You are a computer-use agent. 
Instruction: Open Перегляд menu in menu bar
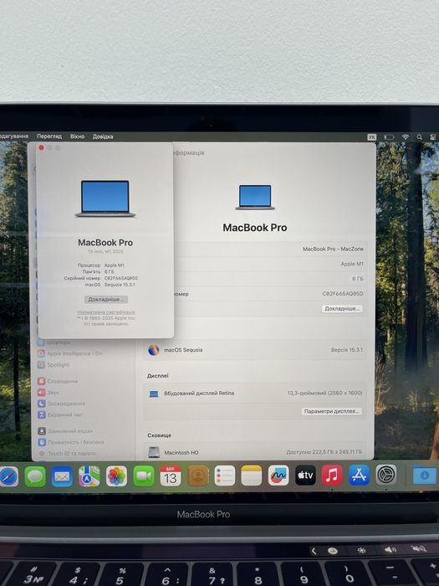49,136
